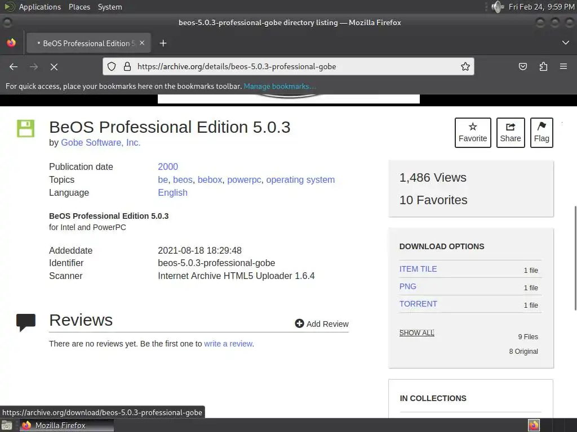Screen dimensions: 577x432
Task: Open a new tab with plus
Action: click(x=163, y=43)
